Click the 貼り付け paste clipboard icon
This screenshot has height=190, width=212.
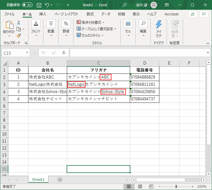[x=9, y=25]
